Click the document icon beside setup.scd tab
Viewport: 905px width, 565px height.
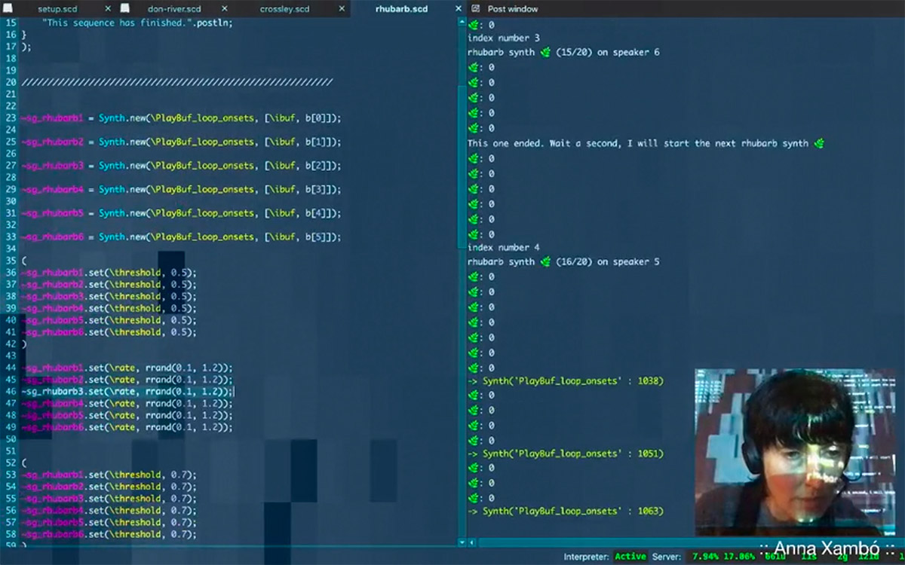point(8,8)
